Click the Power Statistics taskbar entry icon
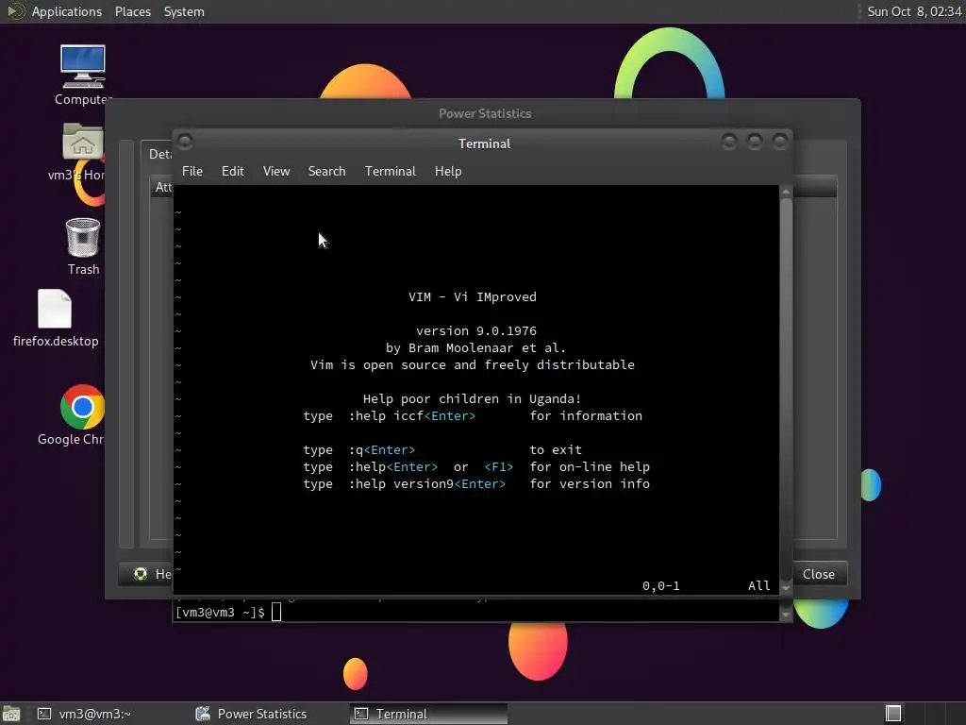Image resolution: width=966 pixels, height=725 pixels. click(203, 714)
